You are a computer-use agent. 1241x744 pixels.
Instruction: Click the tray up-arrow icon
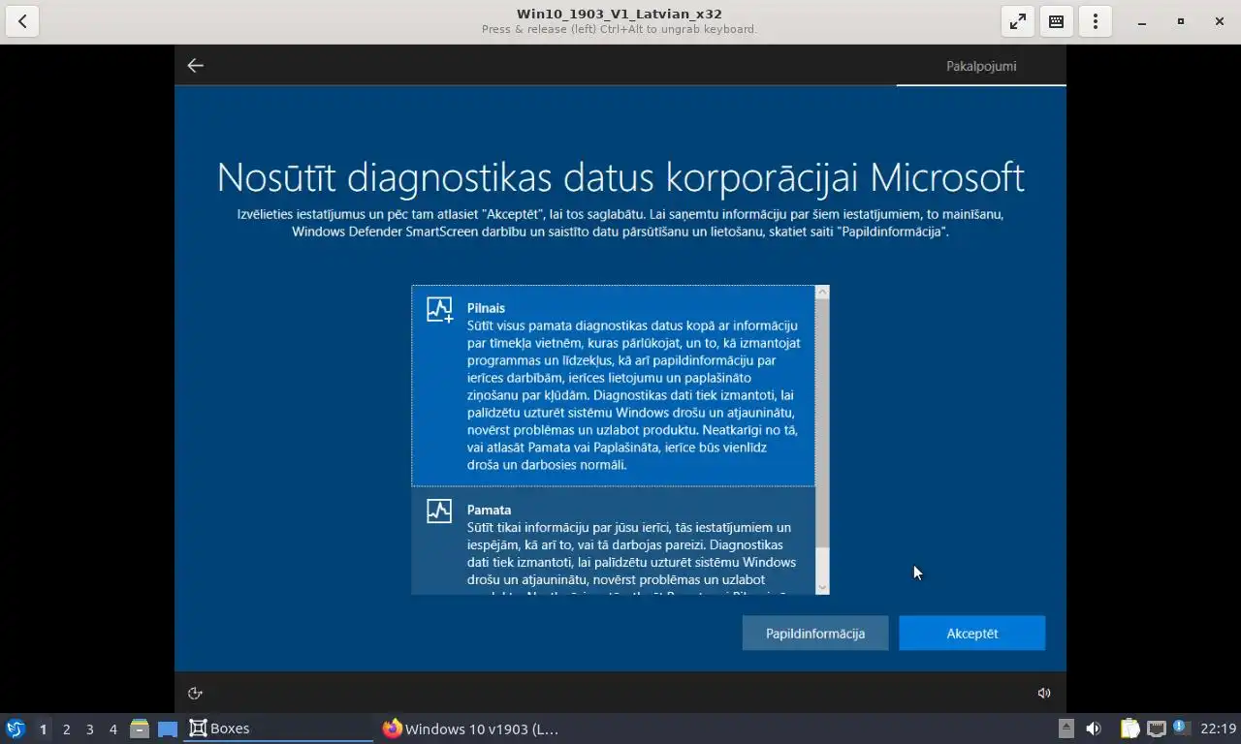click(x=1066, y=728)
